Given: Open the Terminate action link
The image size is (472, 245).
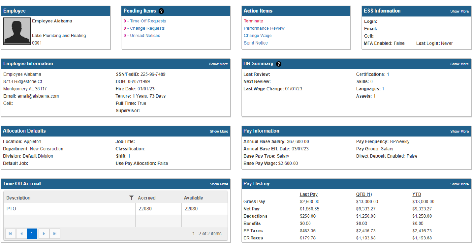Looking at the screenshot, I should click(x=253, y=21).
